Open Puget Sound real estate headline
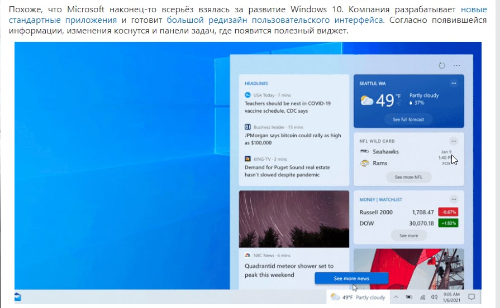Image resolution: width=500 pixels, height=308 pixels. click(287, 171)
